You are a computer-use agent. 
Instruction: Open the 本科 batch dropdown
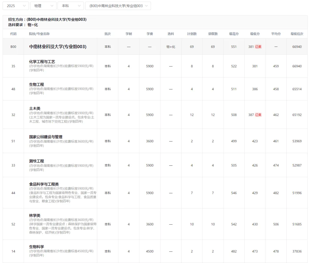pos(71,6)
